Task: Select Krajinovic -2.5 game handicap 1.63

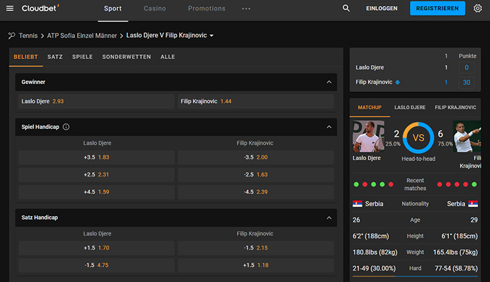Action: click(x=256, y=175)
